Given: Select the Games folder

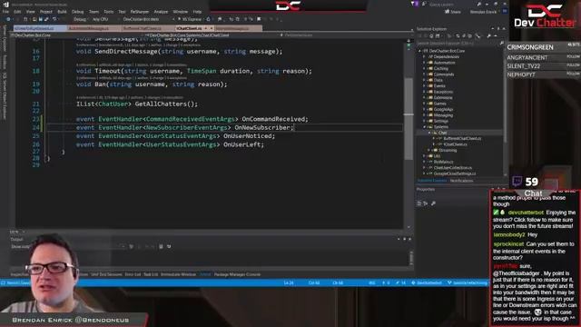Looking at the screenshot, I should tap(439, 104).
